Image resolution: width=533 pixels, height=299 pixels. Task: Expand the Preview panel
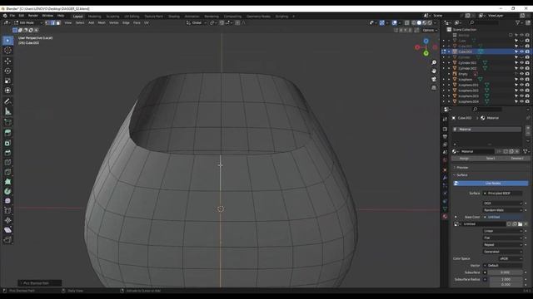pos(461,168)
